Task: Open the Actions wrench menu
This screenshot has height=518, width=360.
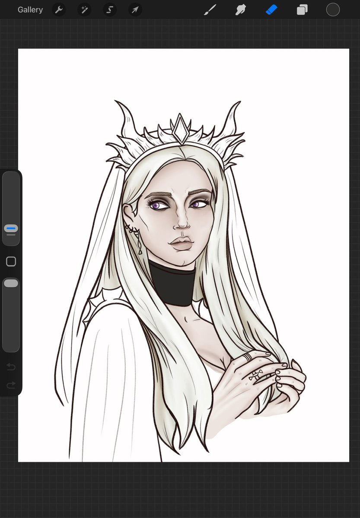Action: 59,9
